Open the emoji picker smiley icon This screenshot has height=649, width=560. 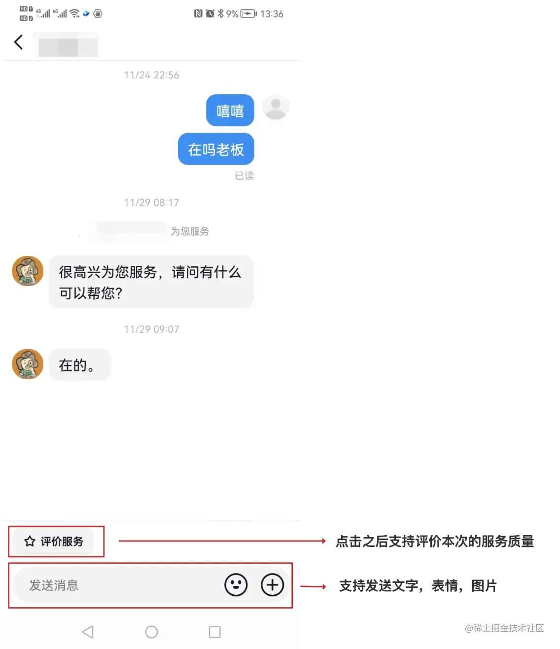(x=236, y=585)
